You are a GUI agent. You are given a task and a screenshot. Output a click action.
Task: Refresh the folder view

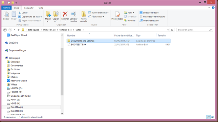172,30
